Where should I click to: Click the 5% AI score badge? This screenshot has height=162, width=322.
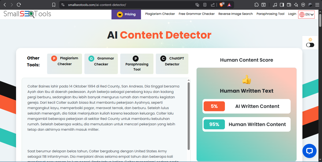pyautogui.click(x=214, y=106)
